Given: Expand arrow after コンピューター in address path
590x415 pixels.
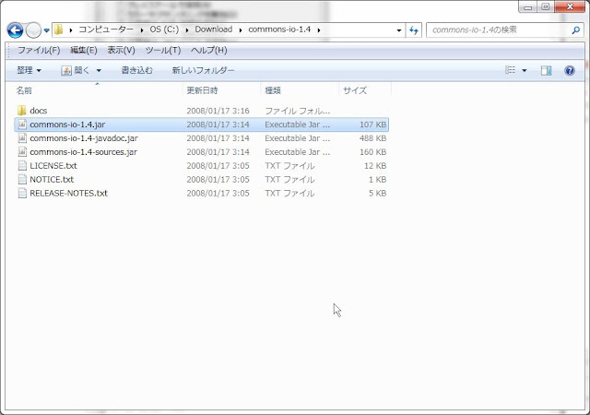Looking at the screenshot, I should point(141,30).
